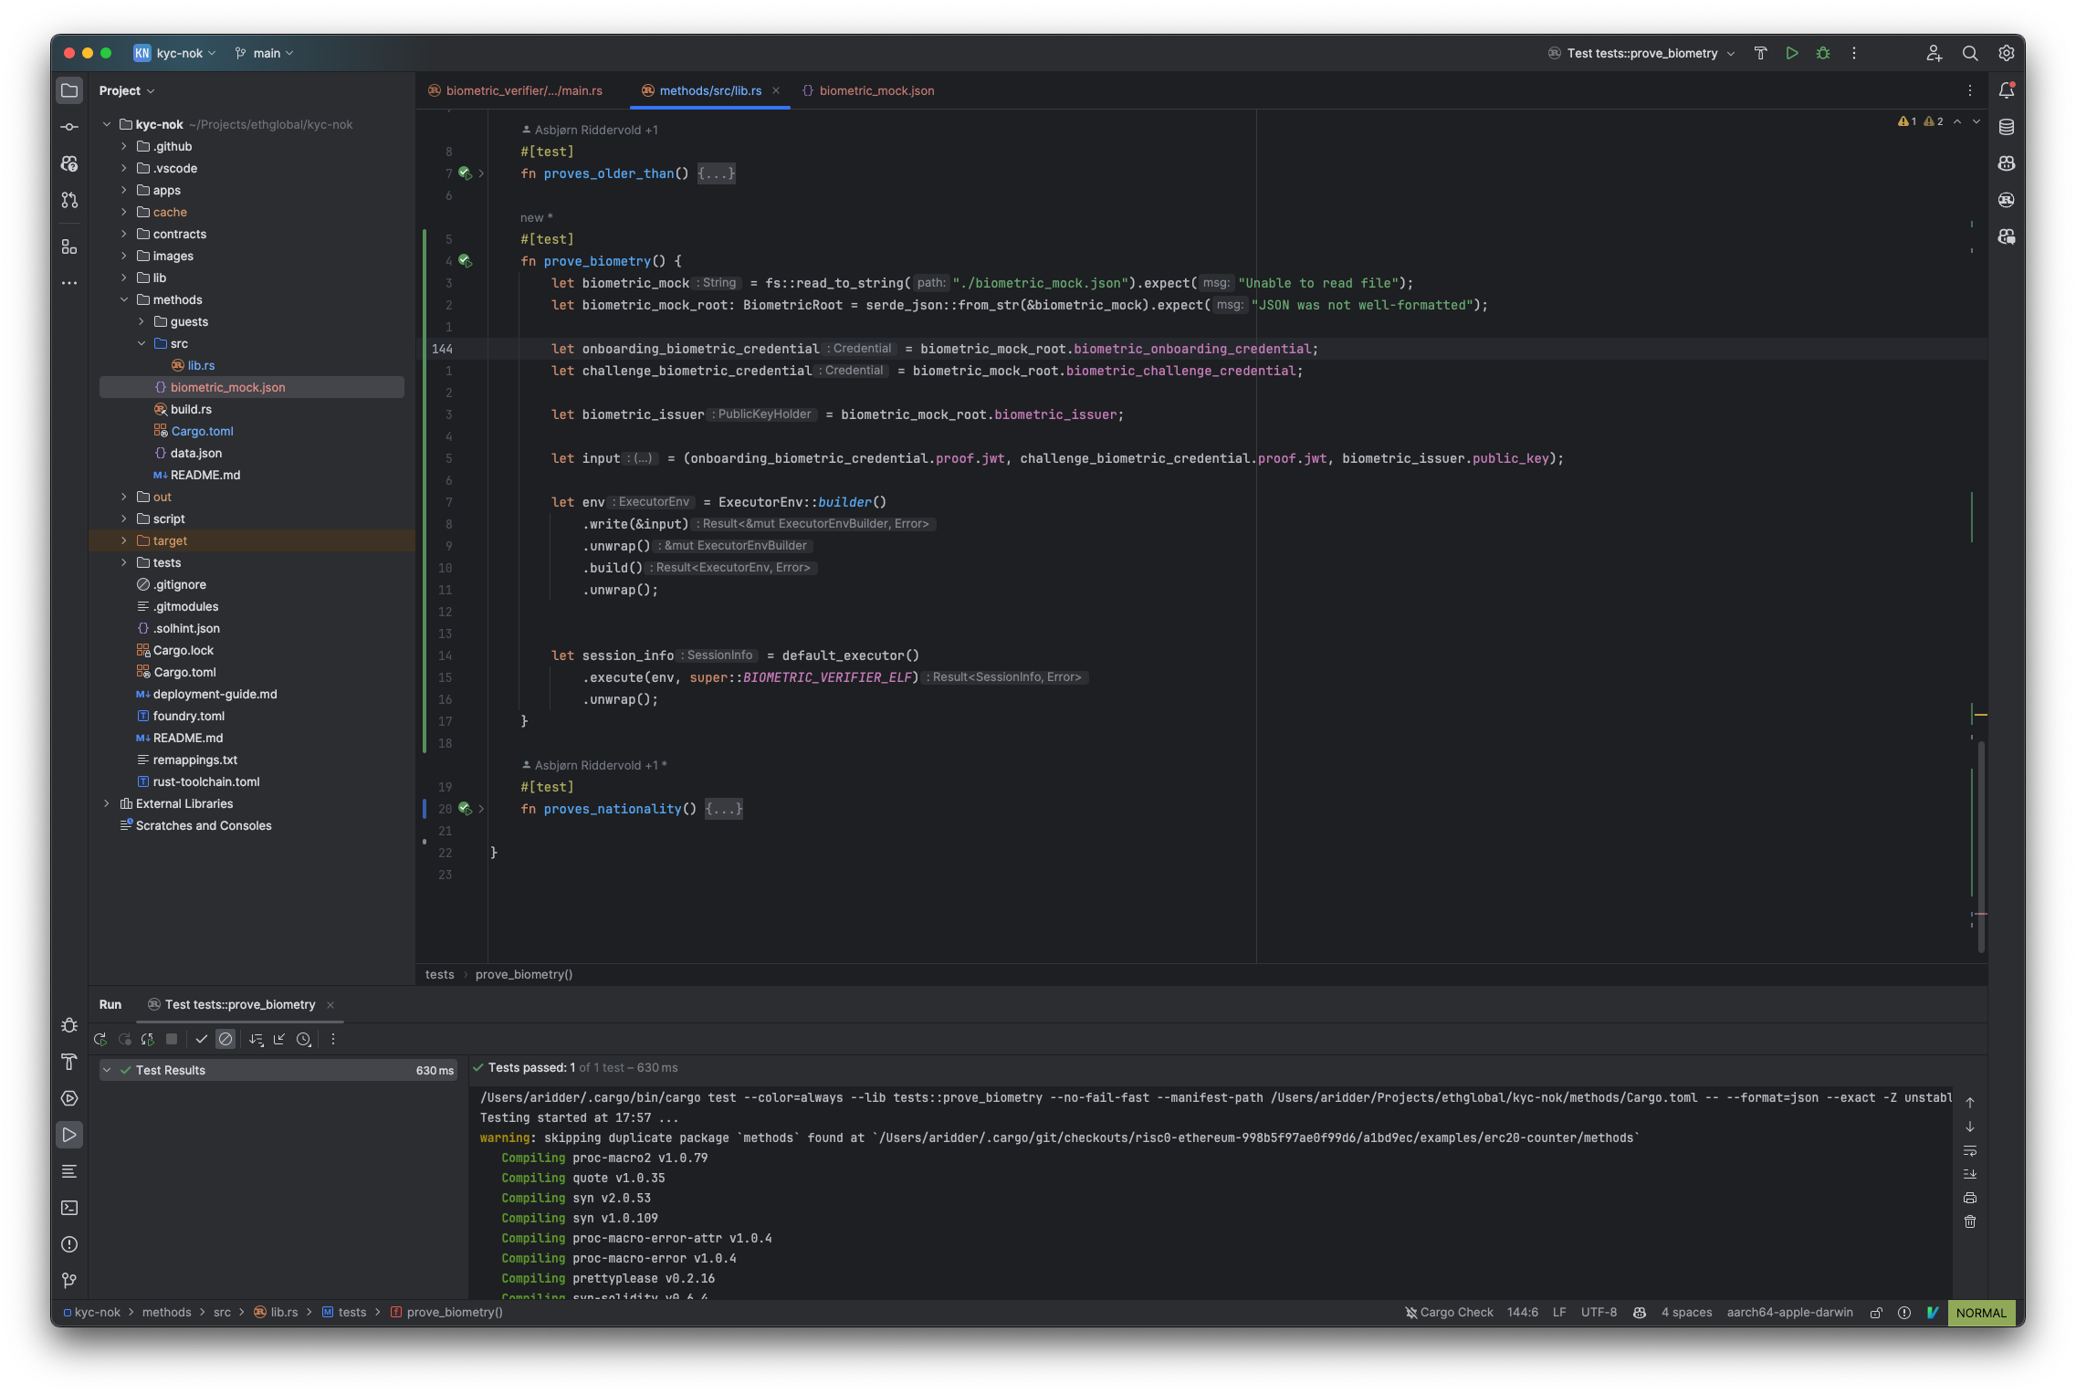2076x1394 pixels.
Task: Select the 'biometric_mock.json' tab
Action: [x=877, y=89]
